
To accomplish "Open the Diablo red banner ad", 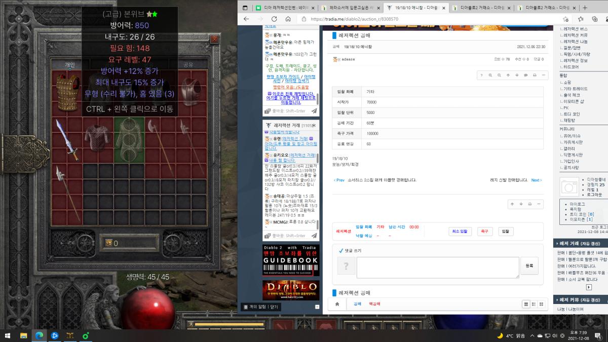I will (x=291, y=290).
